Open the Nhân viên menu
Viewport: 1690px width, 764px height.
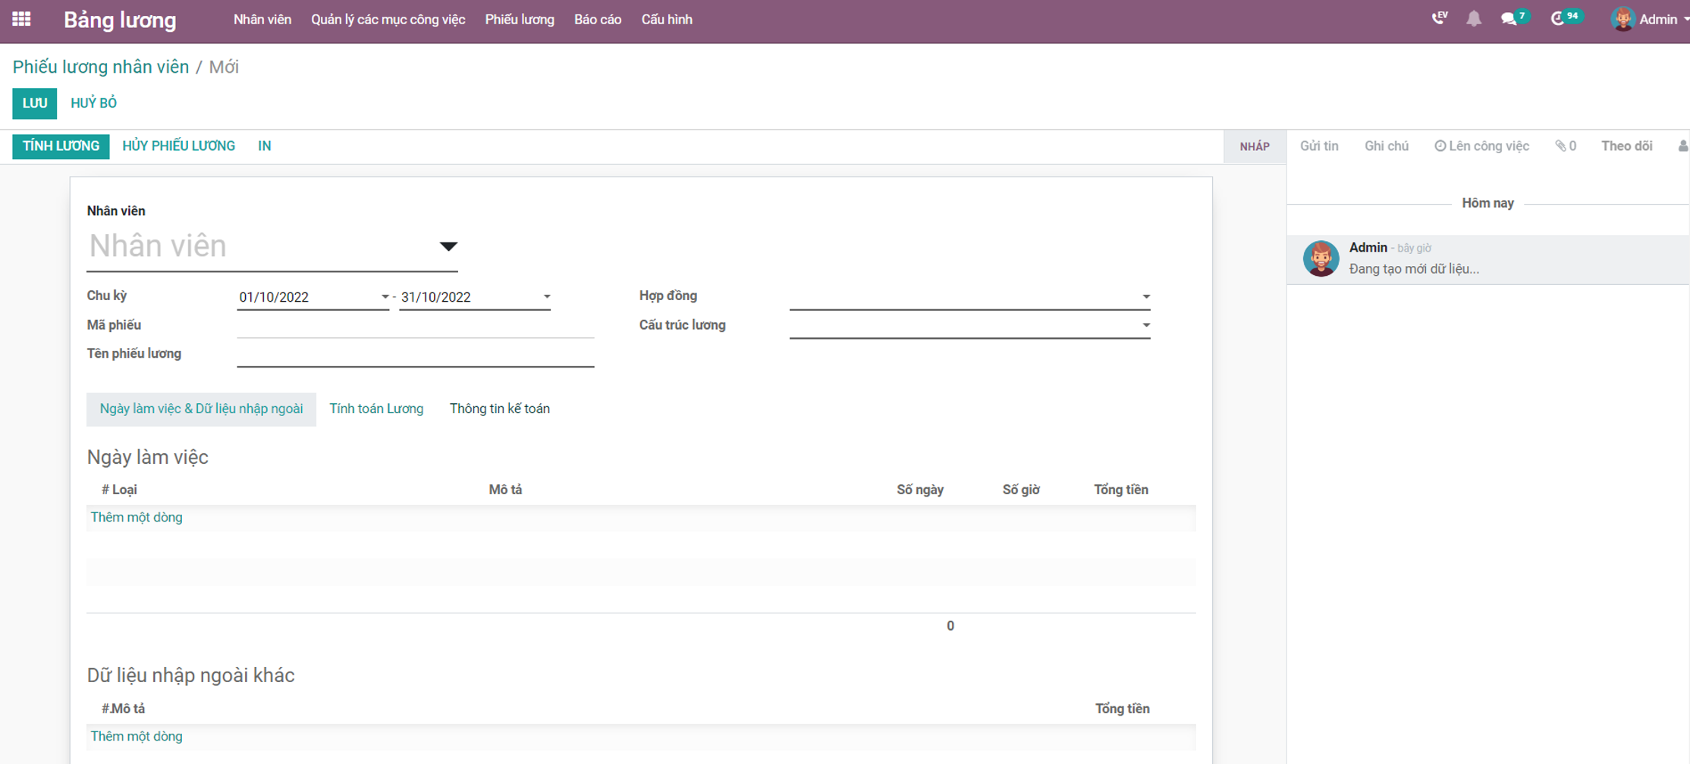(262, 20)
